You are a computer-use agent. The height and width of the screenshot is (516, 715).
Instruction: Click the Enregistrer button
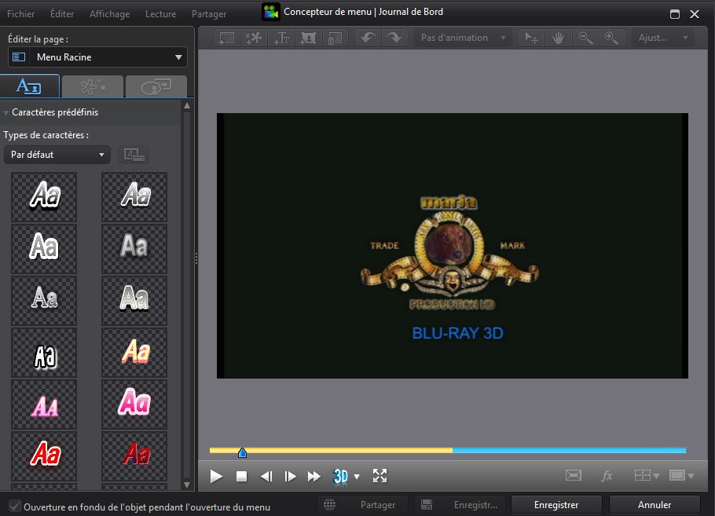point(556,504)
